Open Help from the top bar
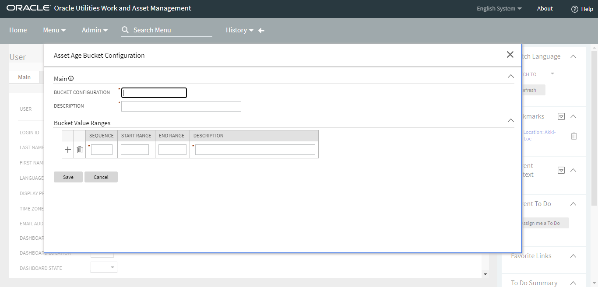Viewport: 598px width, 287px height. [x=582, y=8]
